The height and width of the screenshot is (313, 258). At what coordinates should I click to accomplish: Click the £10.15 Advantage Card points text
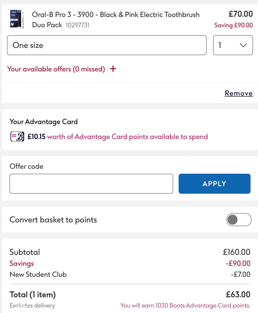point(36,137)
